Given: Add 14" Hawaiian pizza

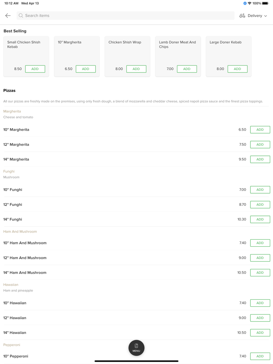Looking at the screenshot, I should pyautogui.click(x=260, y=333).
